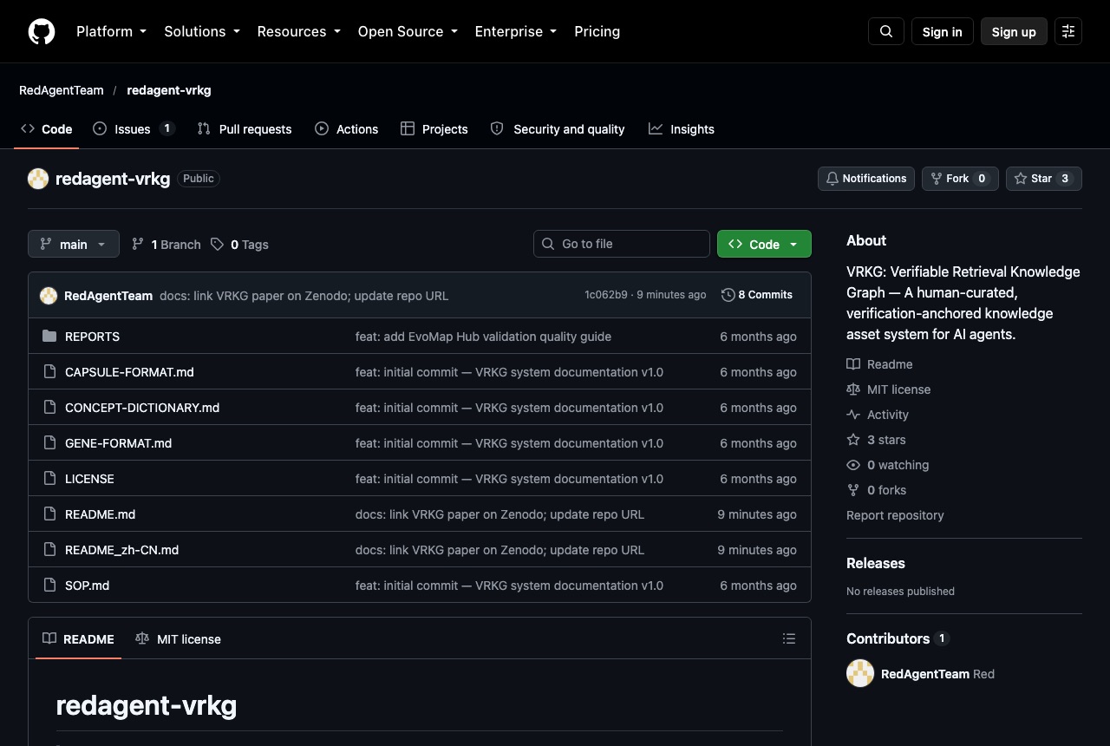Viewport: 1110px width, 746px height.
Task: Expand the Platform menu
Action: (112, 31)
